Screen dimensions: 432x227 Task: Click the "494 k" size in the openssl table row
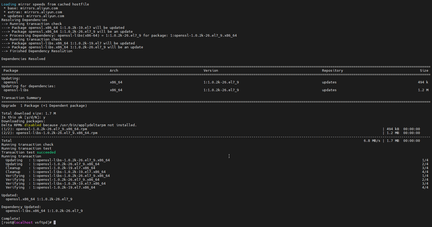[x=423, y=82]
